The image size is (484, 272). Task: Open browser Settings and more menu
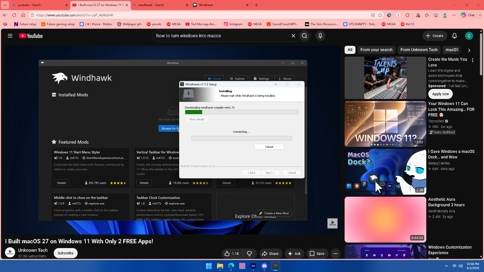click(x=454, y=15)
